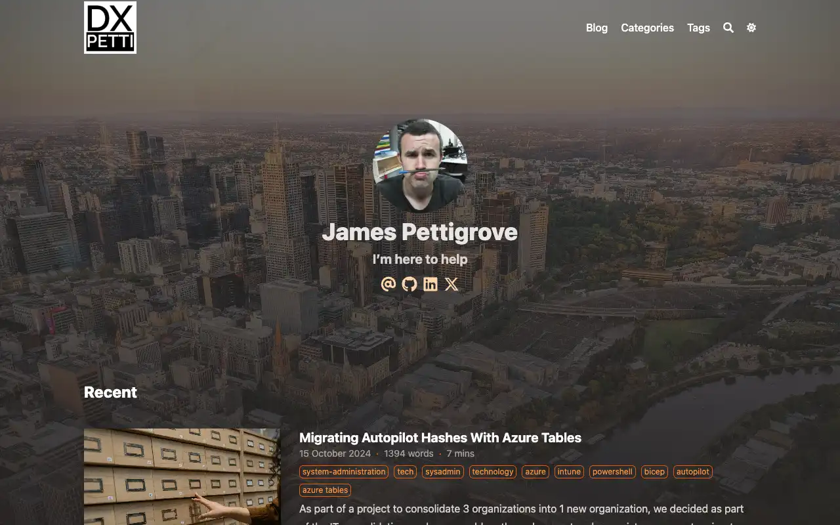Open the site search icon
This screenshot has height=525, width=840.
pyautogui.click(x=728, y=28)
